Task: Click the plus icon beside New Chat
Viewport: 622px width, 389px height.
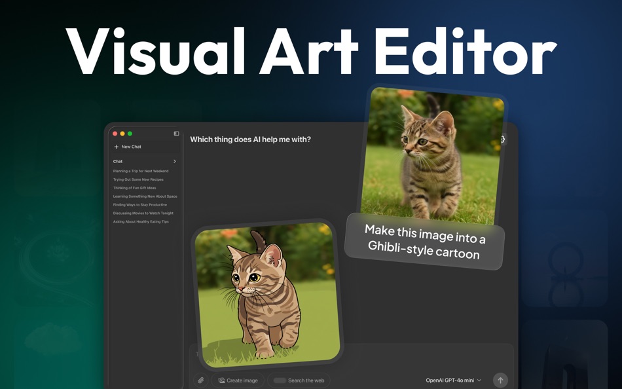Action: tap(117, 147)
